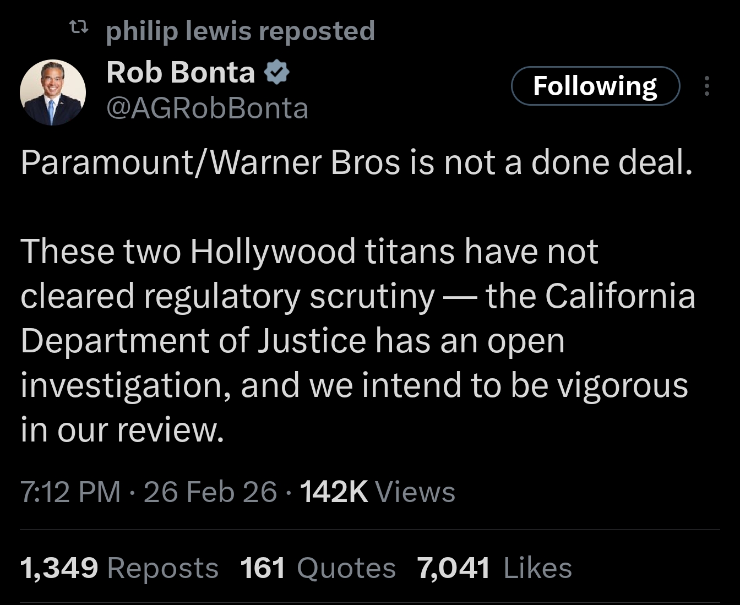Toggle the Following button
740x605 pixels.
point(595,86)
